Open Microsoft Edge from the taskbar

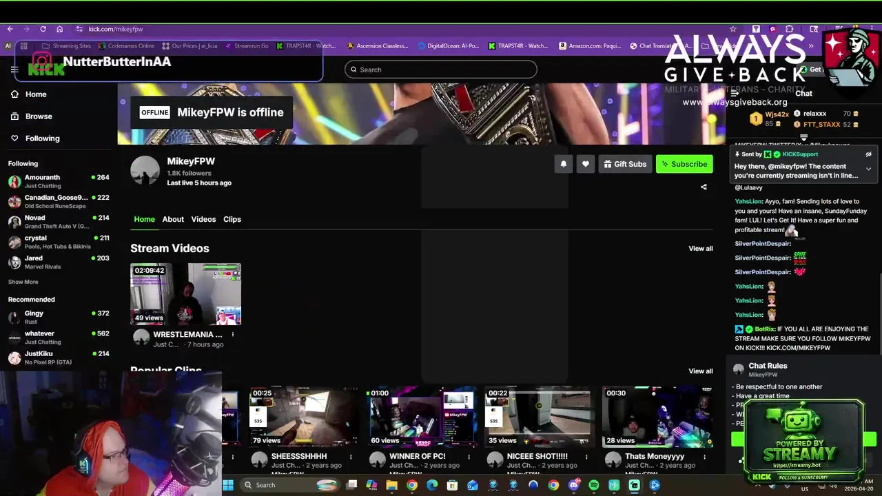coord(432,485)
